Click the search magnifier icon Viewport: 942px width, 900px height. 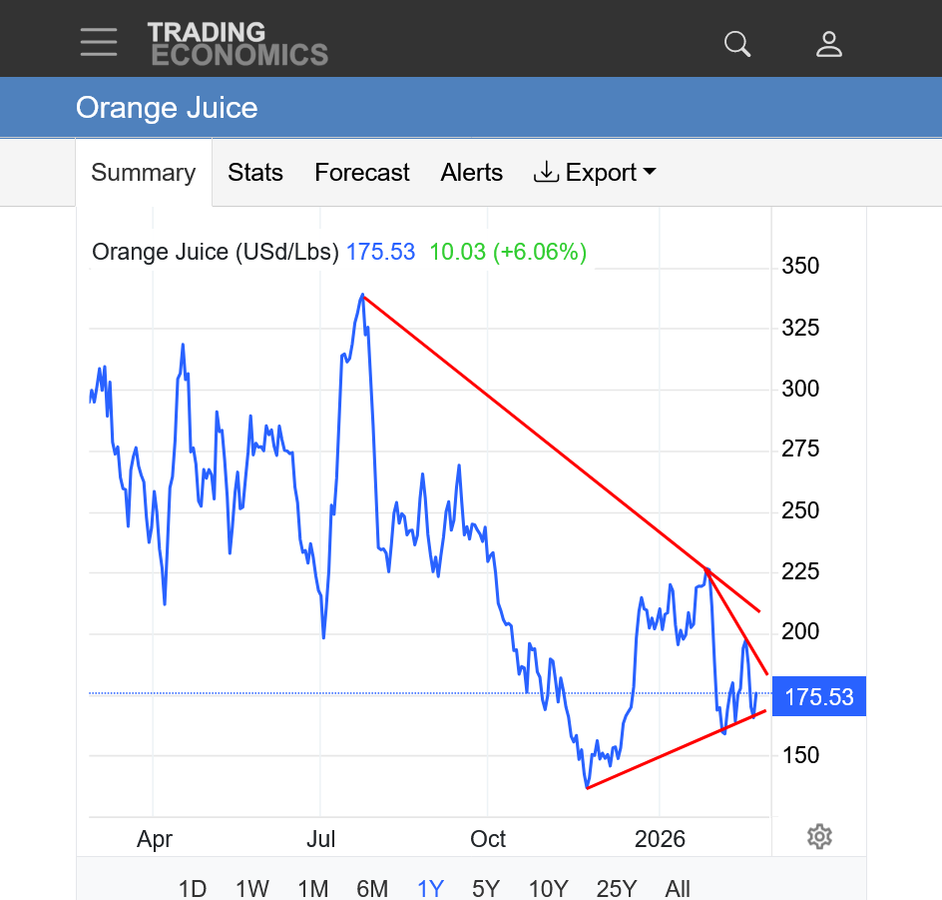coord(737,43)
